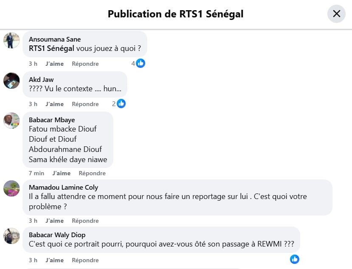
Task: Like Babacar Mbaye's comment
Action: (61, 173)
